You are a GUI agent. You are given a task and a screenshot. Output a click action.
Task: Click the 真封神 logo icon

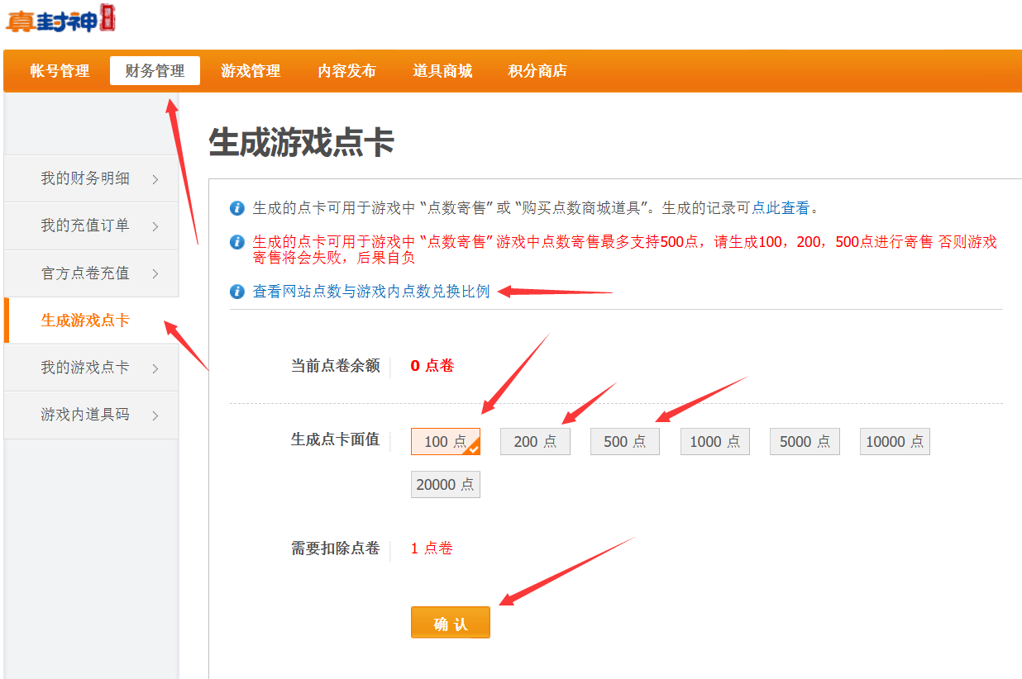click(x=60, y=18)
